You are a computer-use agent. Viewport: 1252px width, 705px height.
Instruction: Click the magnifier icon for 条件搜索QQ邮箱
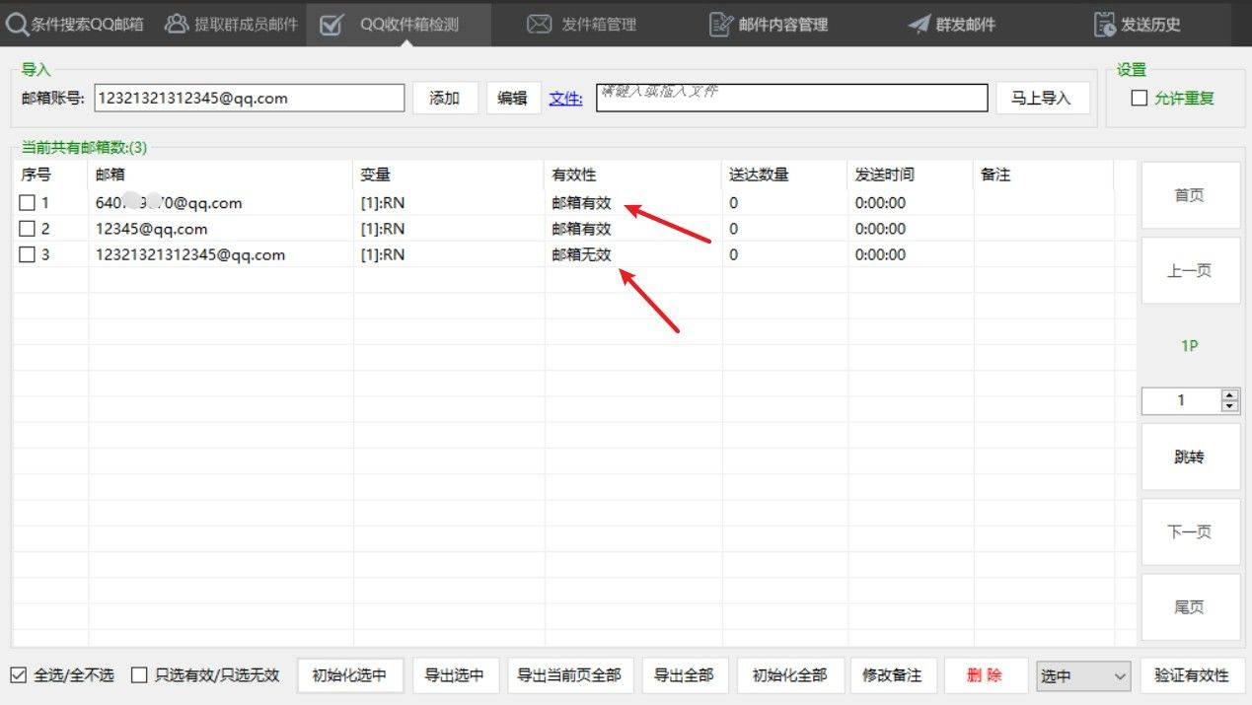coord(16,24)
